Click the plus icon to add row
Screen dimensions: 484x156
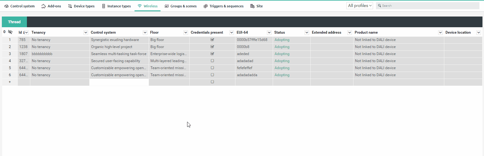(10, 82)
